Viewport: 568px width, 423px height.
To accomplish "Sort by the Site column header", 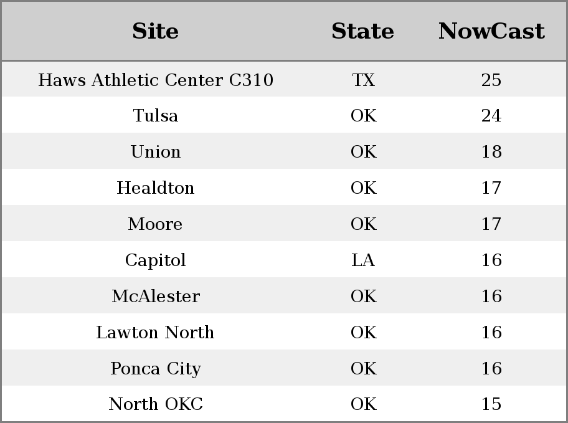I will pyautogui.click(x=156, y=31).
